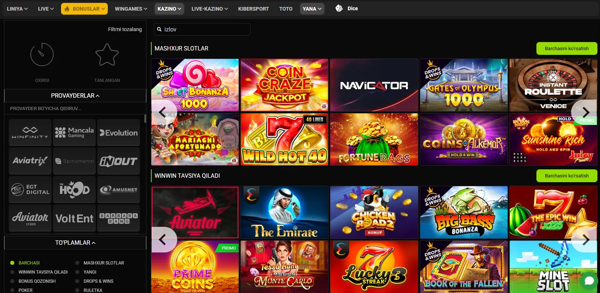This screenshot has height=293, width=600.
Task: Select the Evolution provider logo
Action: pyautogui.click(x=118, y=132)
